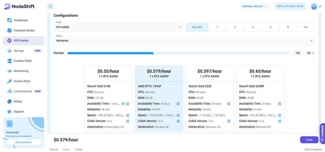Click the Refill Balance button
325x152 pixels.
290,6
